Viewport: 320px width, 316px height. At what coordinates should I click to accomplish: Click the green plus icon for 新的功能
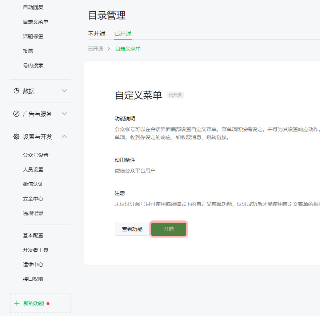(16, 303)
